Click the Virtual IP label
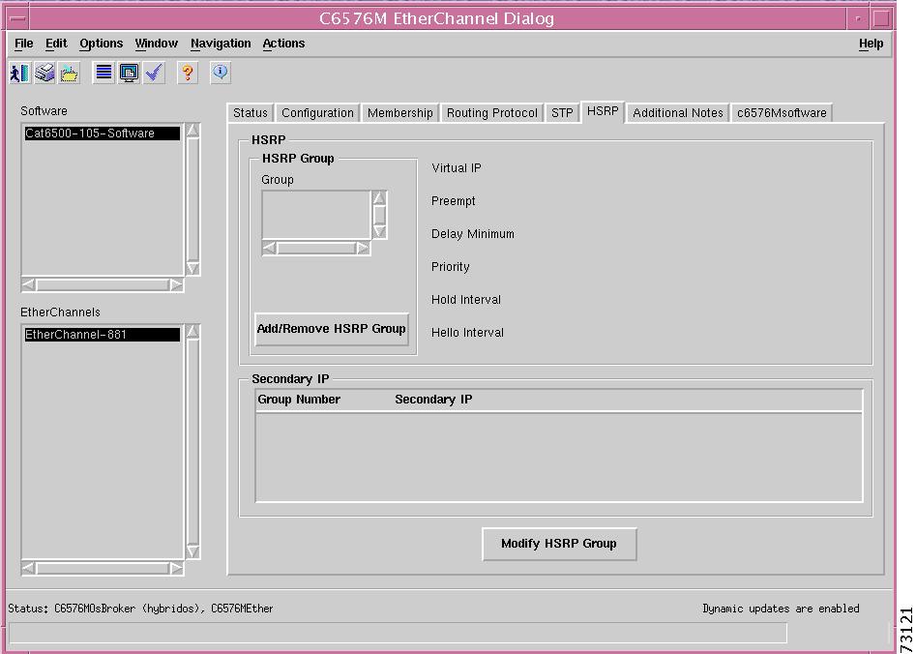 click(457, 168)
